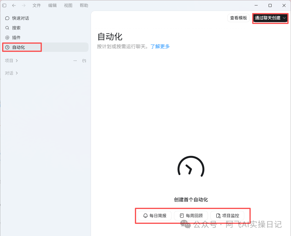Choose the 每周回顾 template
The image size is (291, 236).
191,216
